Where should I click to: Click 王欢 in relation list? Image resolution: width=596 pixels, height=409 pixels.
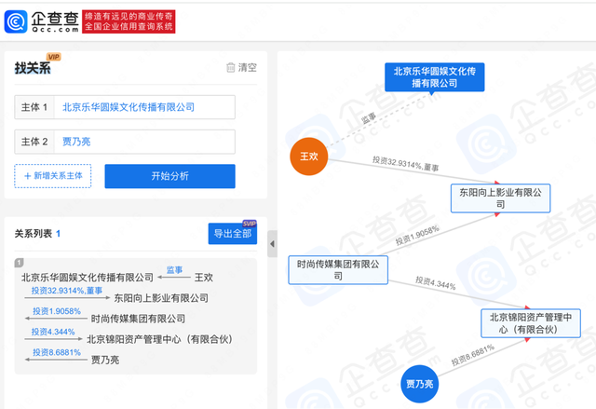coord(204,278)
